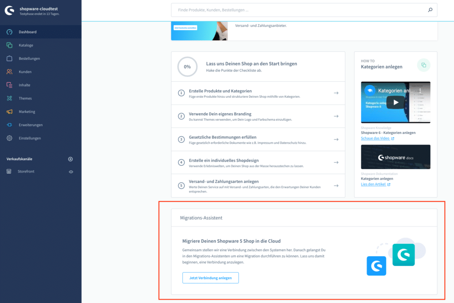Go to Bestellungen in the sidebar
The height and width of the screenshot is (303, 454).
41,58
